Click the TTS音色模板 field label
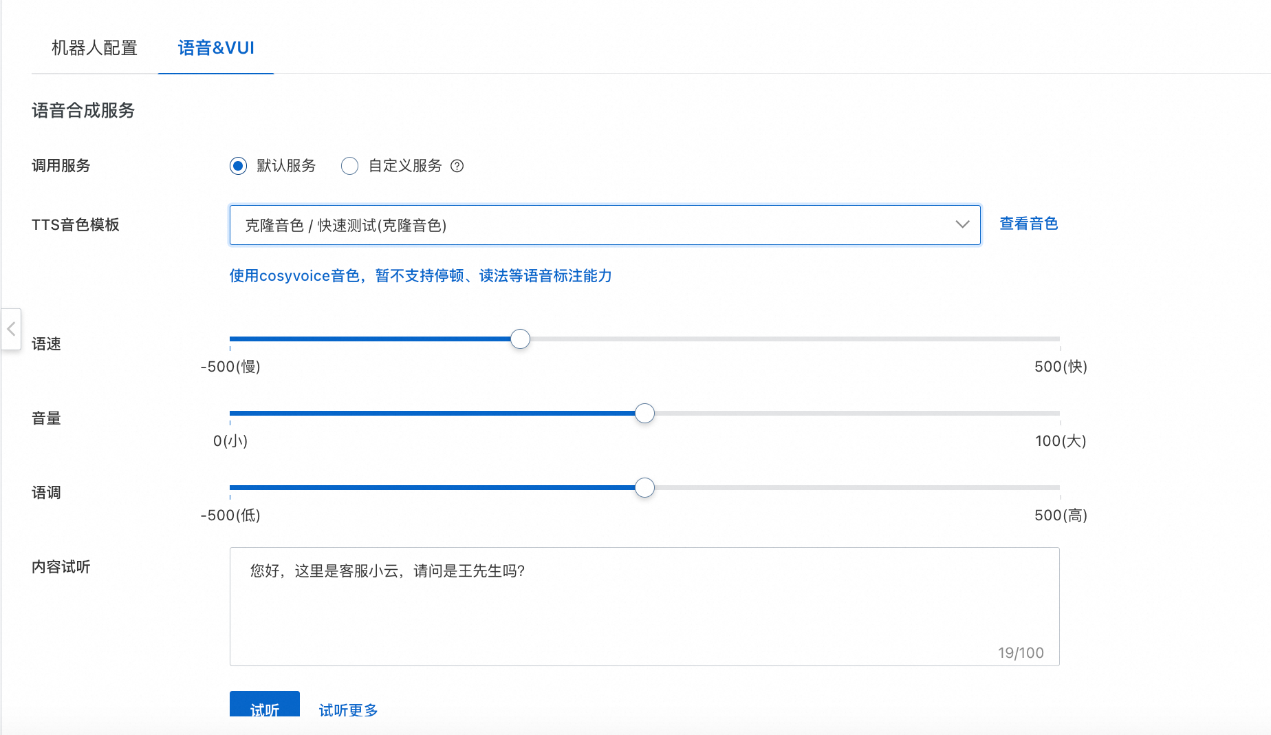1271x735 pixels. tap(76, 225)
